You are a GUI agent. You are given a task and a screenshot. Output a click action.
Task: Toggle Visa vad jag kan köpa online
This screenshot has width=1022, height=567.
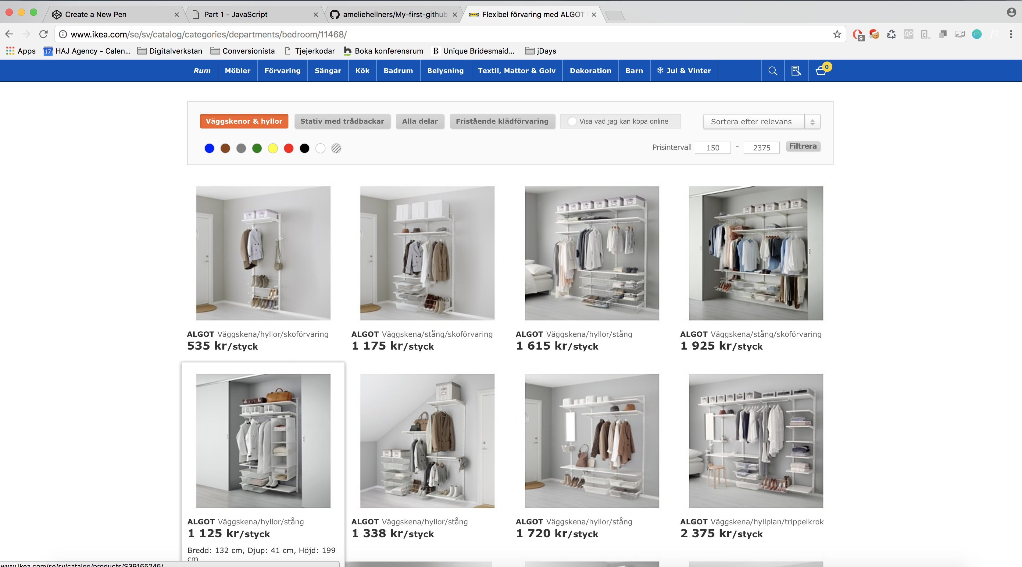coord(620,121)
